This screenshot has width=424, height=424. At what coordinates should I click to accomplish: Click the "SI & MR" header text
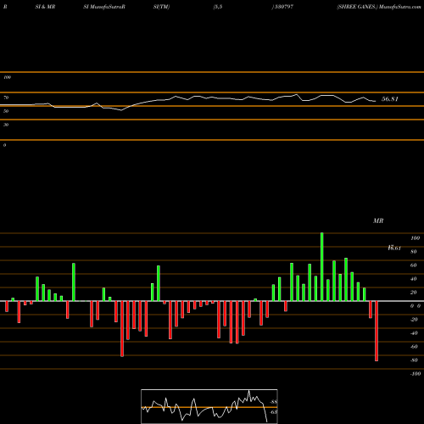[45, 7]
